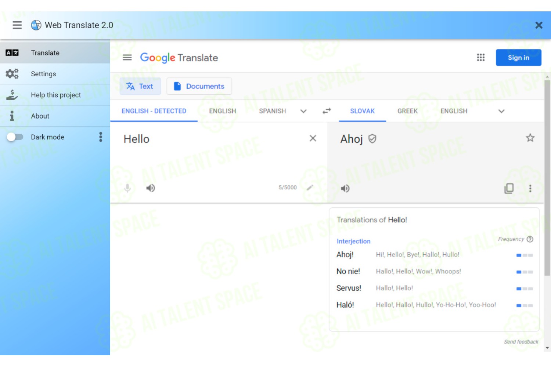Click the translated text Ahoj
Screen dimensions: 551x367
coord(352,139)
